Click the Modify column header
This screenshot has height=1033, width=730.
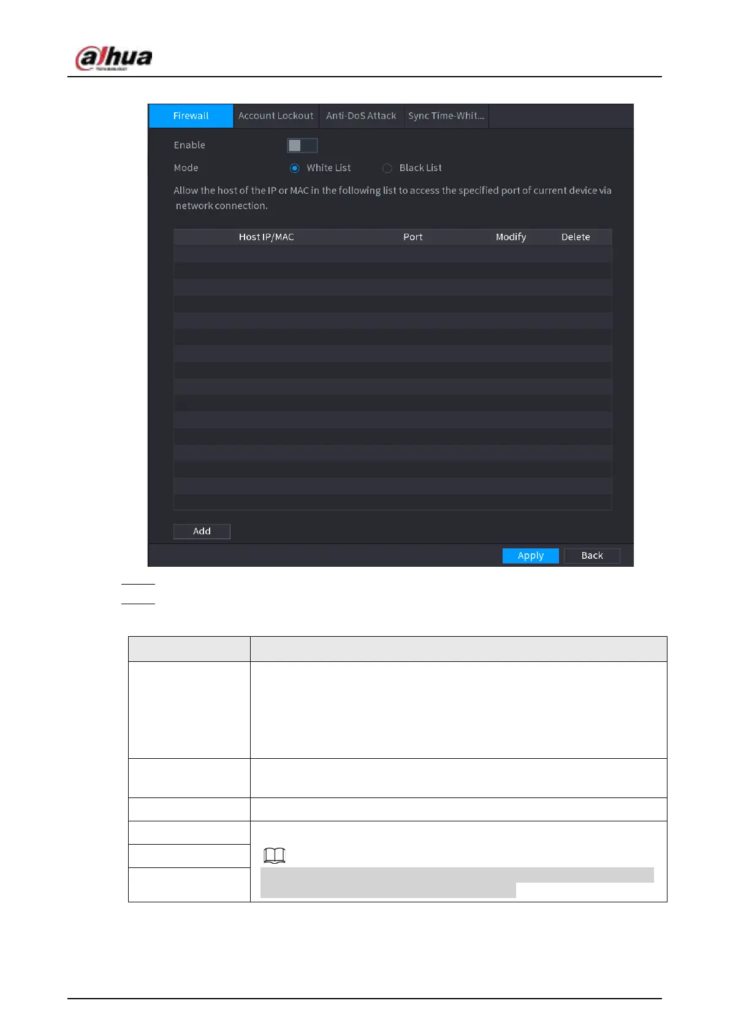click(x=511, y=237)
